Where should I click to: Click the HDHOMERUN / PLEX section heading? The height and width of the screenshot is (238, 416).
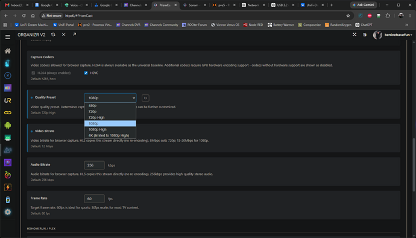(x=41, y=228)
